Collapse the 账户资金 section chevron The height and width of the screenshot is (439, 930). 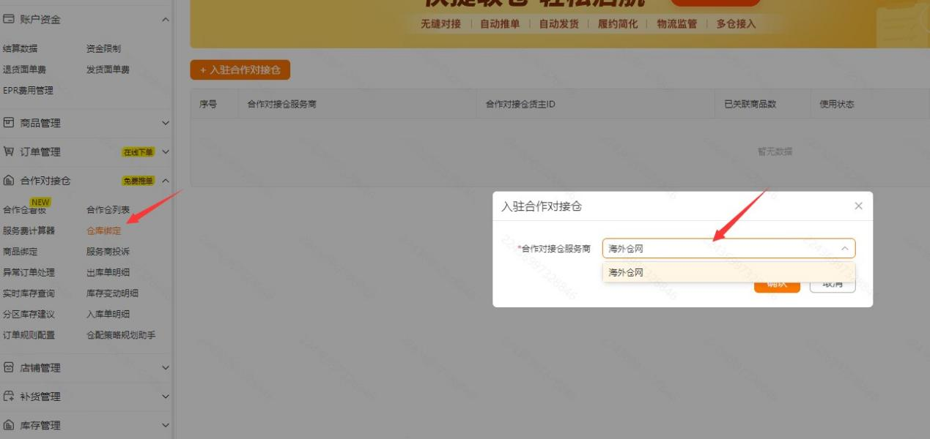[165, 20]
